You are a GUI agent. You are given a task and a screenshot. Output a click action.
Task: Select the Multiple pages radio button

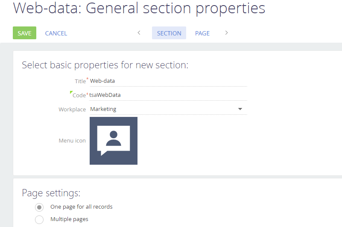tap(39, 220)
